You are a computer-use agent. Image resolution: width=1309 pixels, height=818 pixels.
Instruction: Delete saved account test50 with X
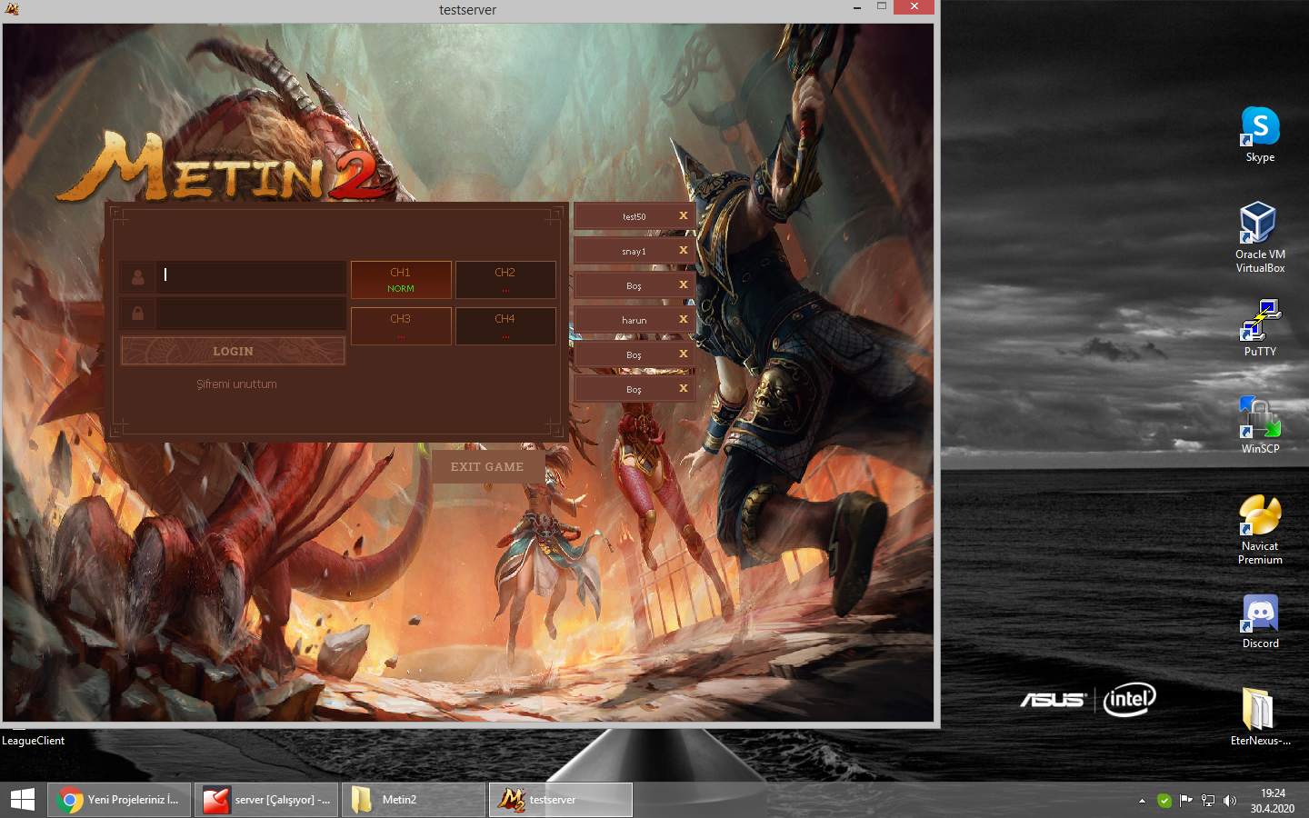tap(684, 215)
